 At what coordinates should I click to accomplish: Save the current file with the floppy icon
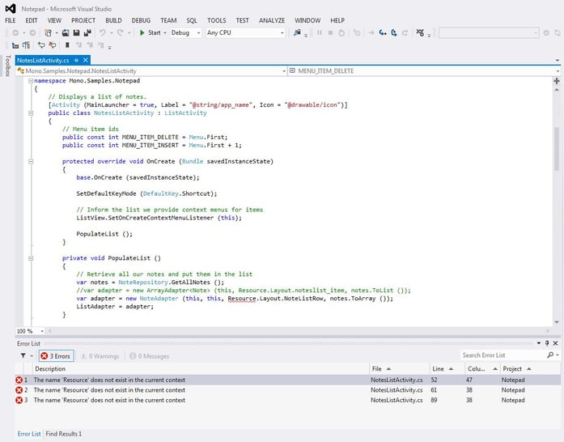(76, 32)
